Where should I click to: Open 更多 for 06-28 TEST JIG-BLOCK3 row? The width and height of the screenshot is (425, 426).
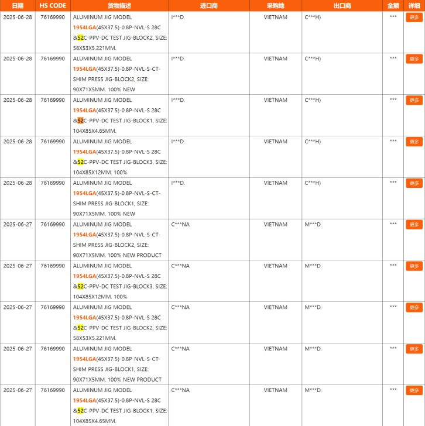414,142
